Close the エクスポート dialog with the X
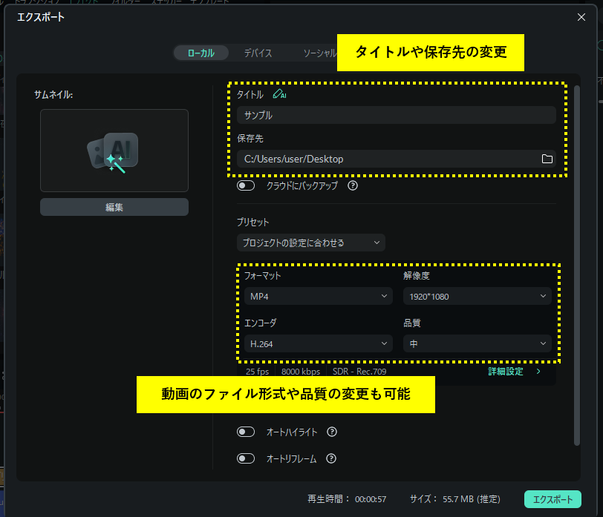This screenshot has width=603, height=517. [581, 17]
